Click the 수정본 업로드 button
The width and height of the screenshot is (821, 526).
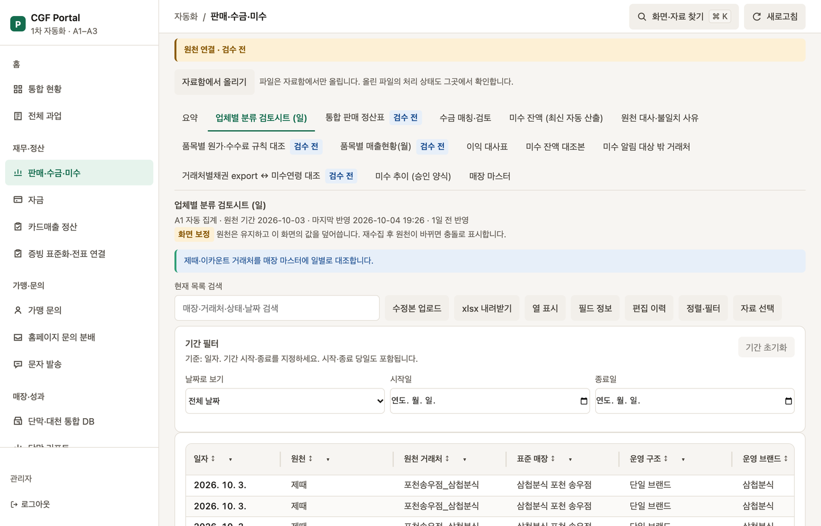[417, 308]
